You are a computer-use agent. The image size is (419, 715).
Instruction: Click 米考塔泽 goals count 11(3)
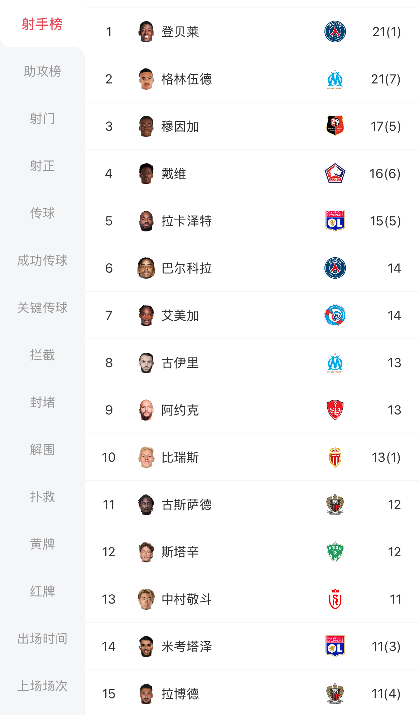[x=386, y=647]
